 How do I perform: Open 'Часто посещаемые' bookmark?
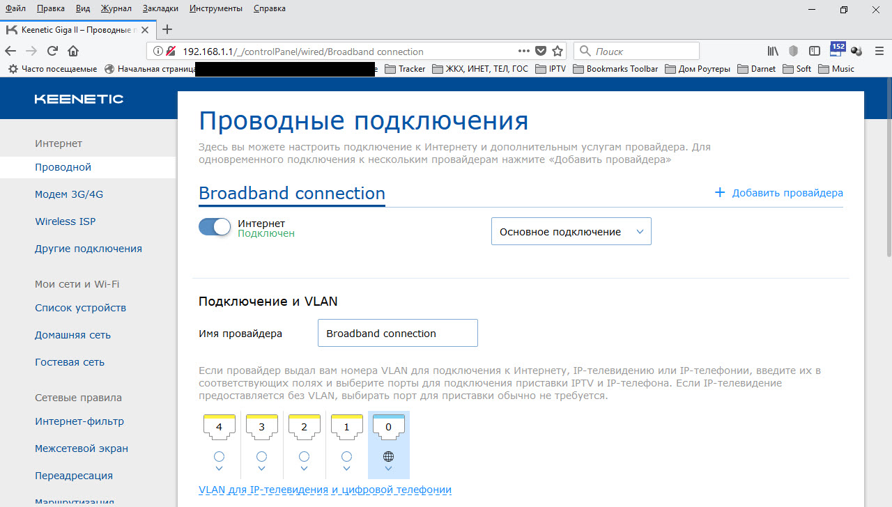(x=52, y=69)
